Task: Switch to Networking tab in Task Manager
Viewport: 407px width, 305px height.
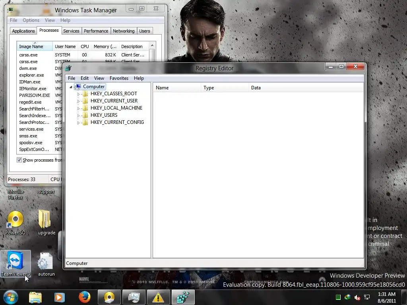Action: click(x=124, y=31)
